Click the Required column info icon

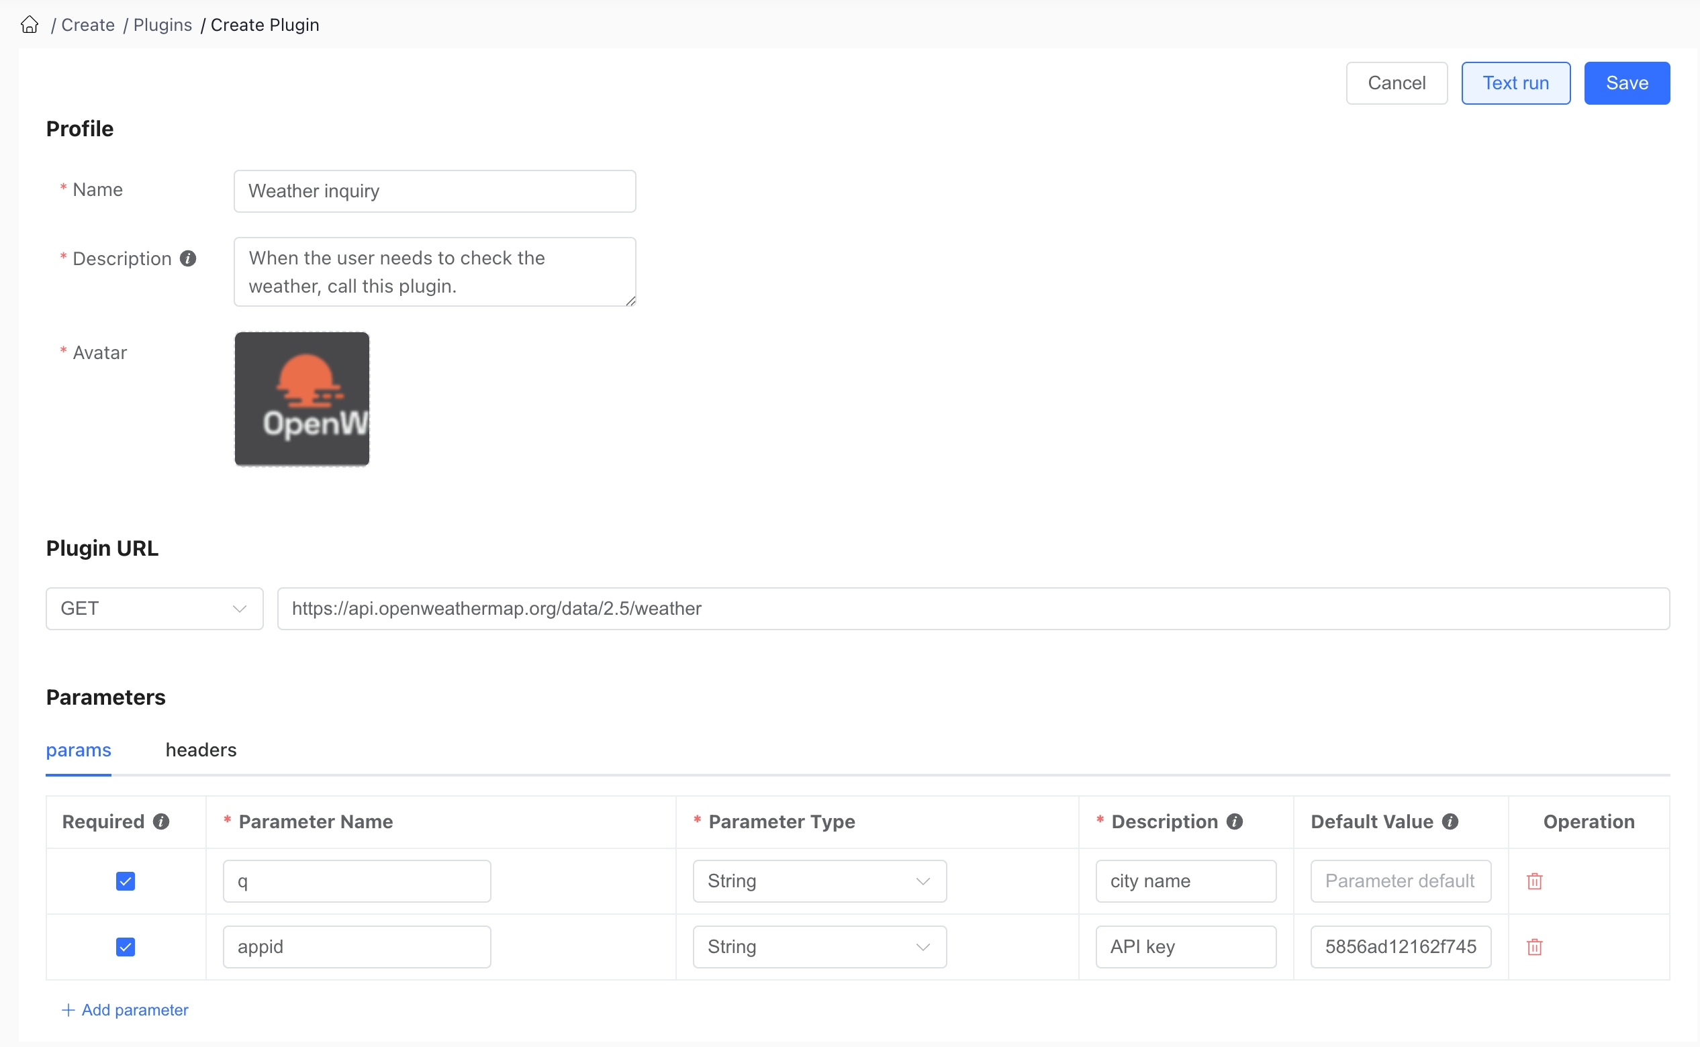[x=161, y=821]
